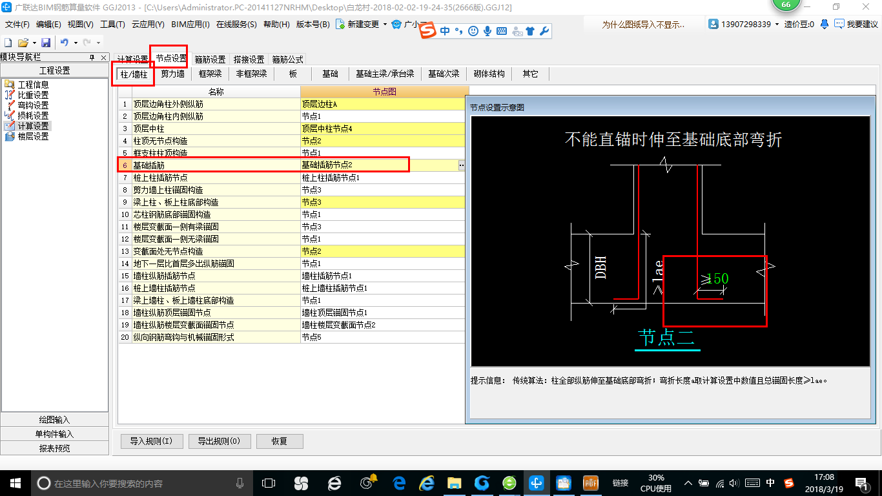
Task: Click the New file toolbar icon
Action: 8,43
